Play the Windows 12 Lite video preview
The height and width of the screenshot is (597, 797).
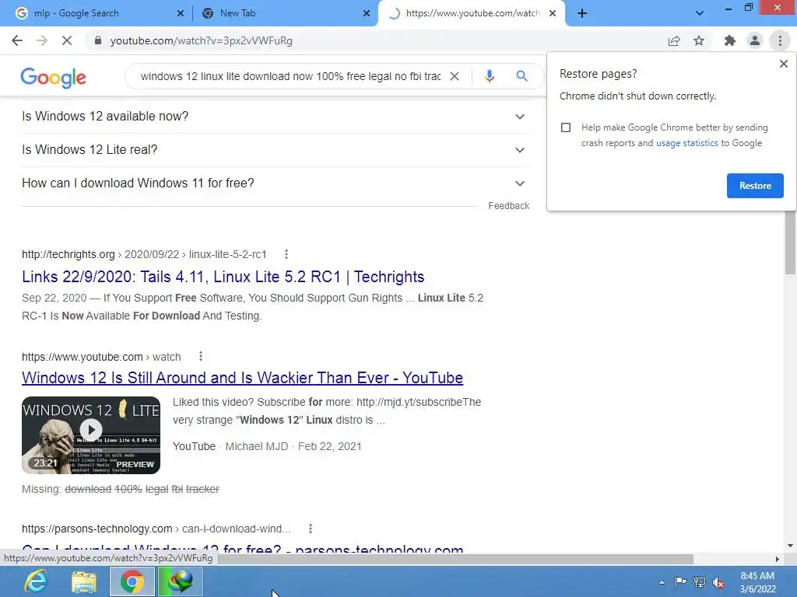point(91,430)
